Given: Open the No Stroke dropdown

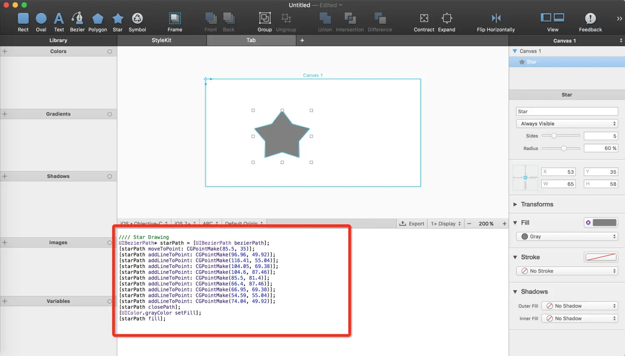Looking at the screenshot, I should pos(567,271).
